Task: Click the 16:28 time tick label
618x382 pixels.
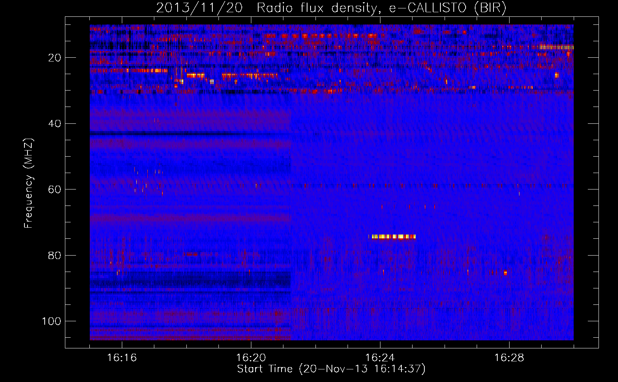Action: 509,358
